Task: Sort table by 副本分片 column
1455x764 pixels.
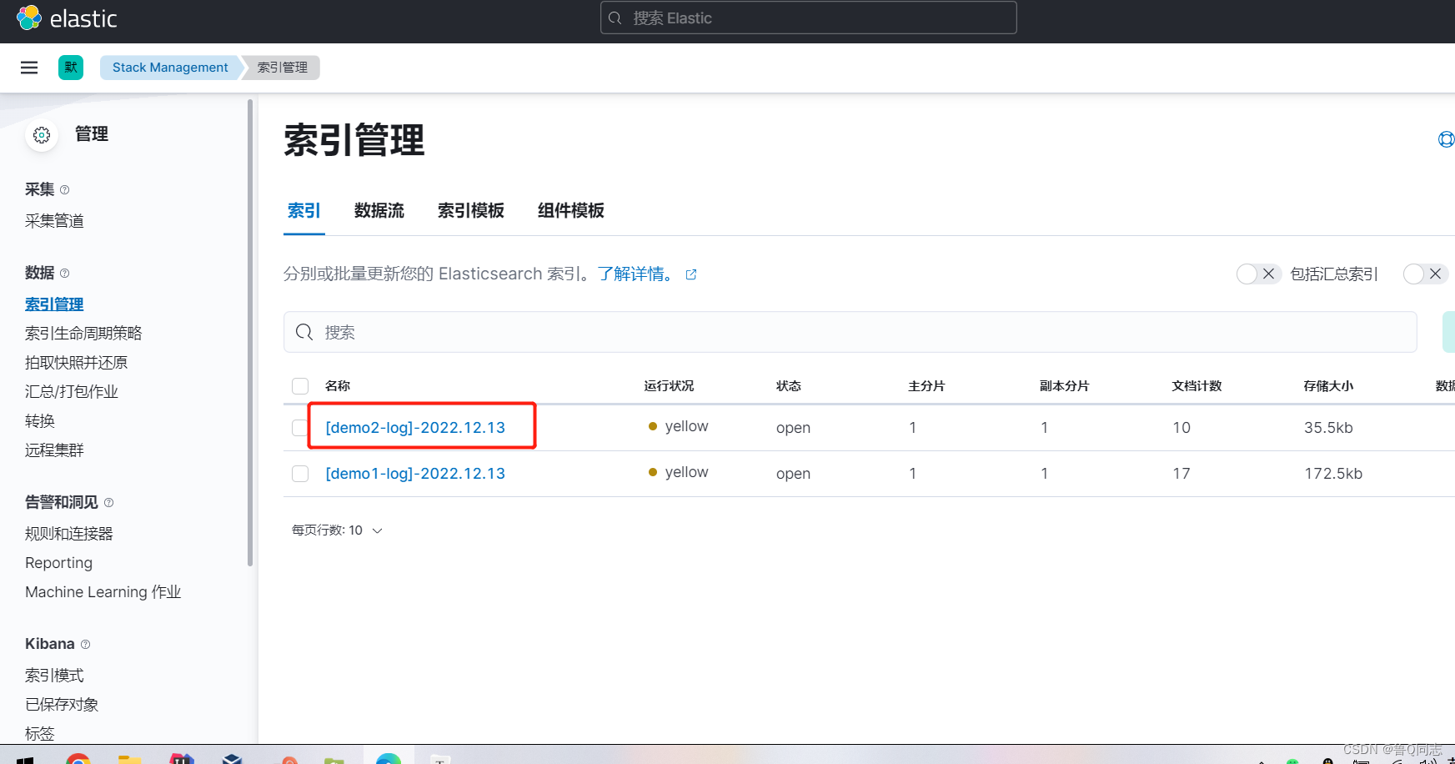Action: point(1065,386)
